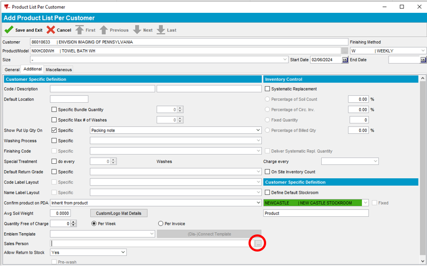Jump to Last record arrow icon
The height and width of the screenshot is (266, 427).
pyautogui.click(x=161, y=30)
